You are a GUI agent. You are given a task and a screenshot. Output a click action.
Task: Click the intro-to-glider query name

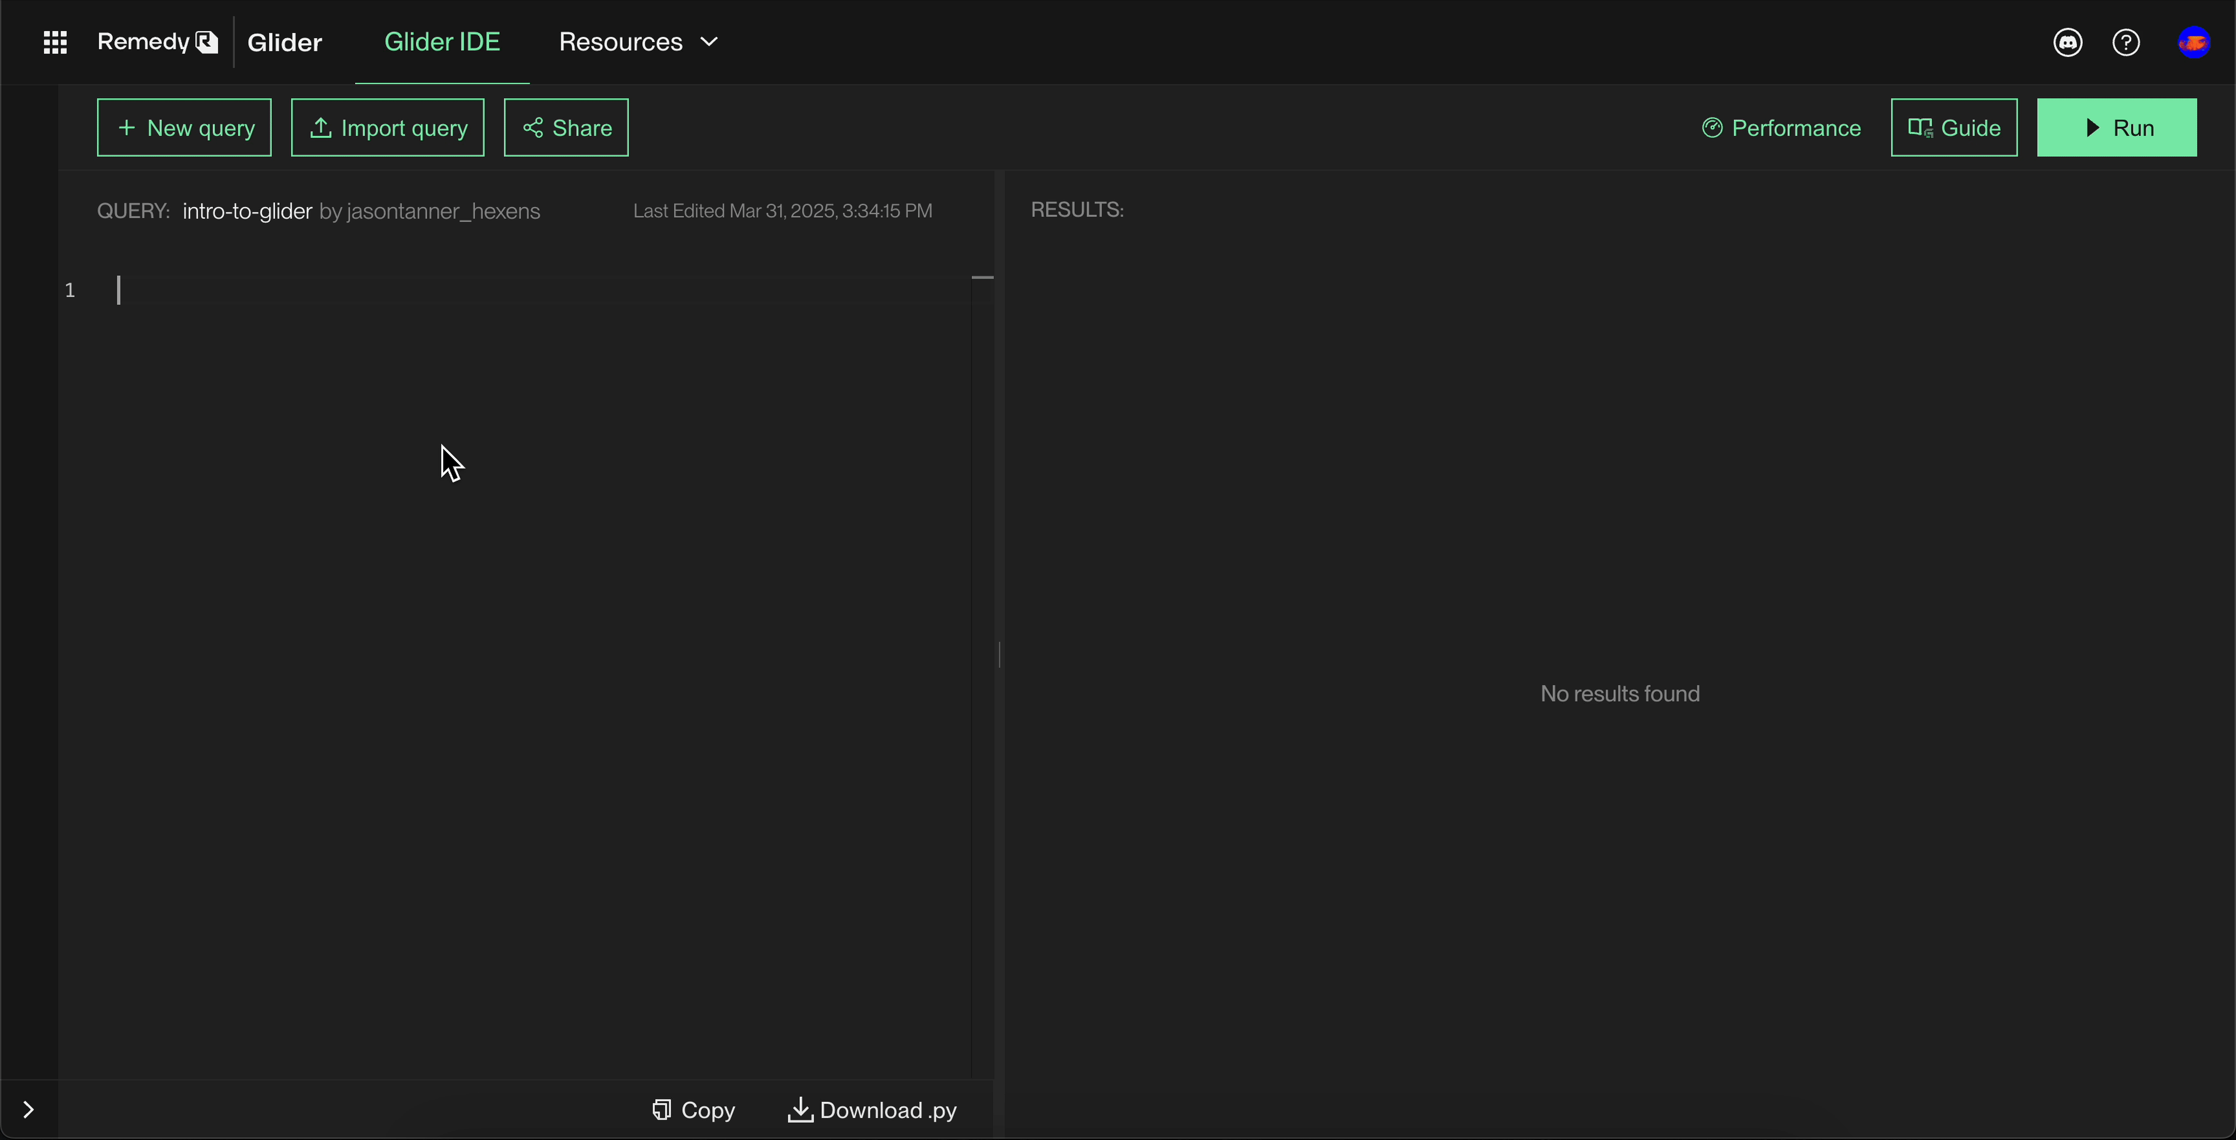(246, 211)
